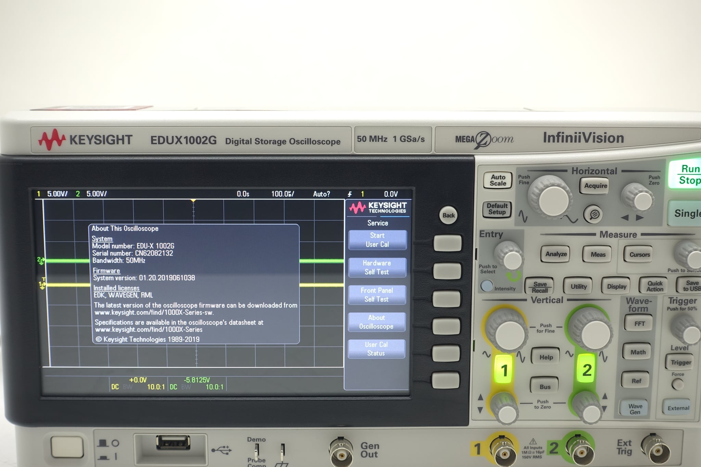
Task: Tap the Back button beside the screen
Action: pos(448,215)
